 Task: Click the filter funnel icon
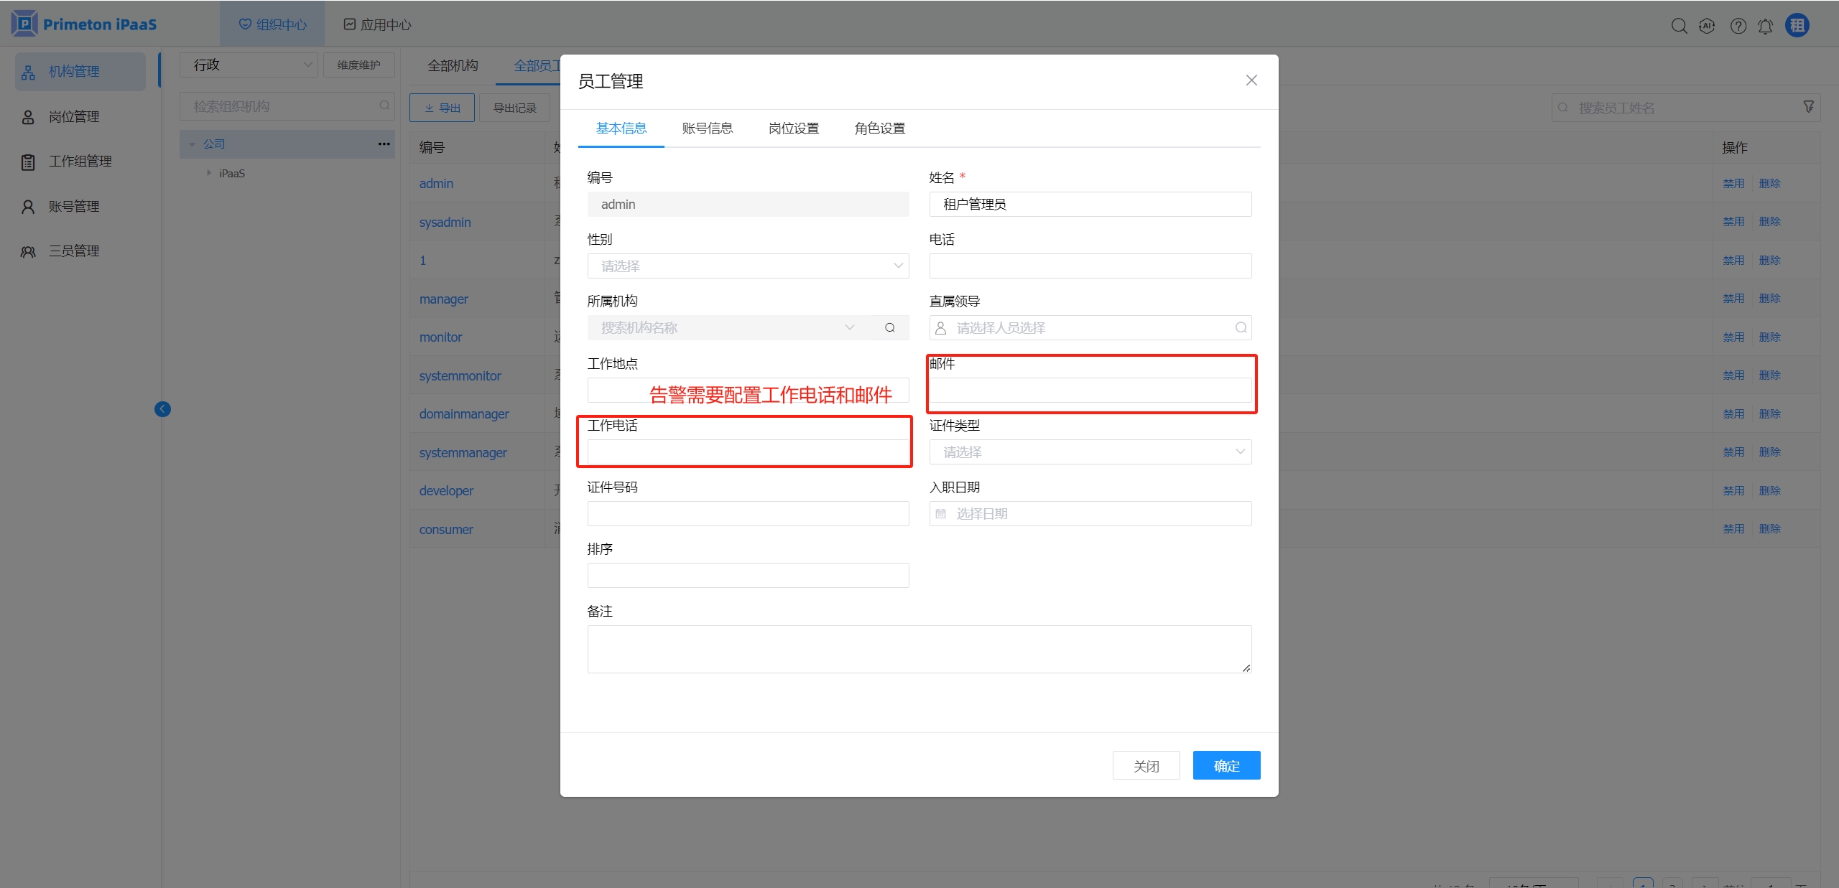[x=1808, y=107]
